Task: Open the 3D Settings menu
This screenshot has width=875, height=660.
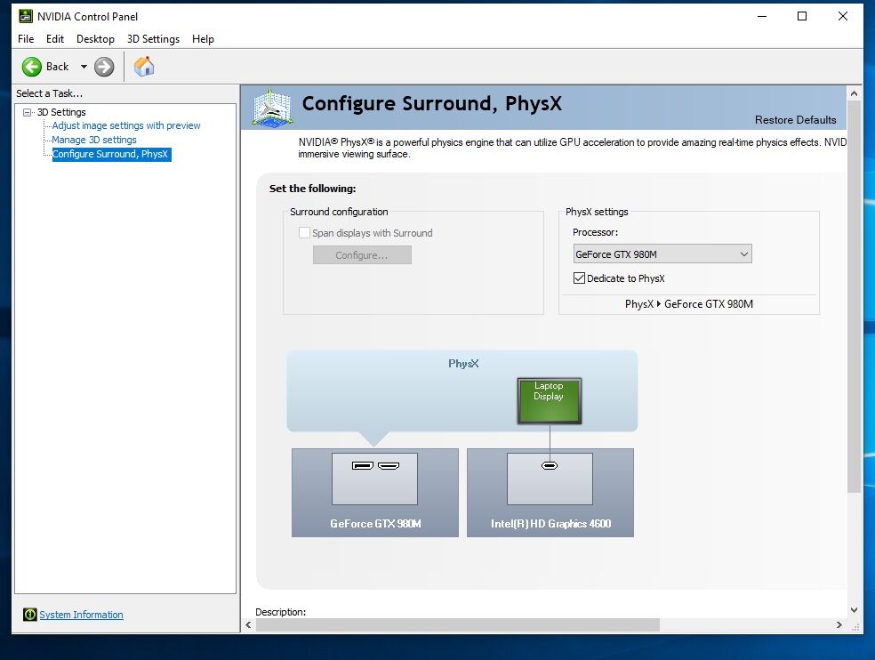Action: pos(154,39)
